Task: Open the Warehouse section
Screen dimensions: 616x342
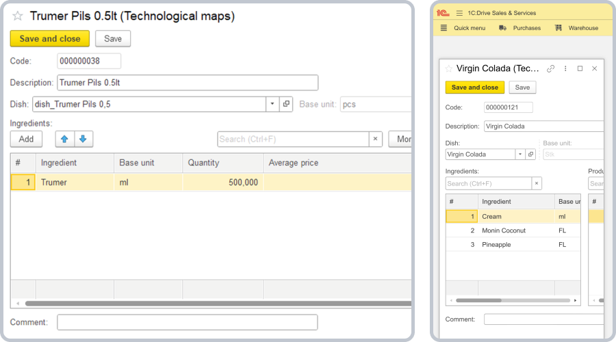Action: pos(583,28)
